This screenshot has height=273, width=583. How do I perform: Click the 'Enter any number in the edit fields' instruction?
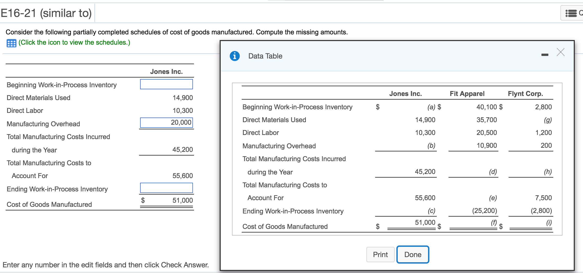(x=105, y=265)
